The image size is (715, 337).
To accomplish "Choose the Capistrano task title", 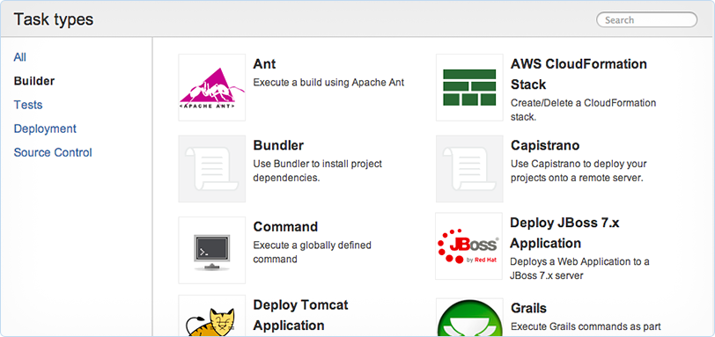I will [x=545, y=145].
